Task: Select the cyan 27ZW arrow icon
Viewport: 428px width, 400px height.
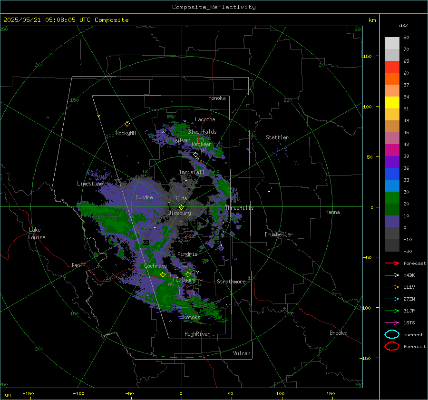Action: tap(392, 299)
